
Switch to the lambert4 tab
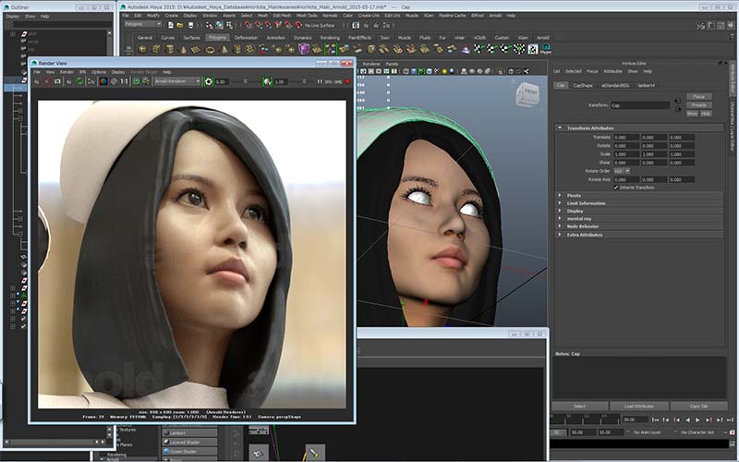[646, 85]
